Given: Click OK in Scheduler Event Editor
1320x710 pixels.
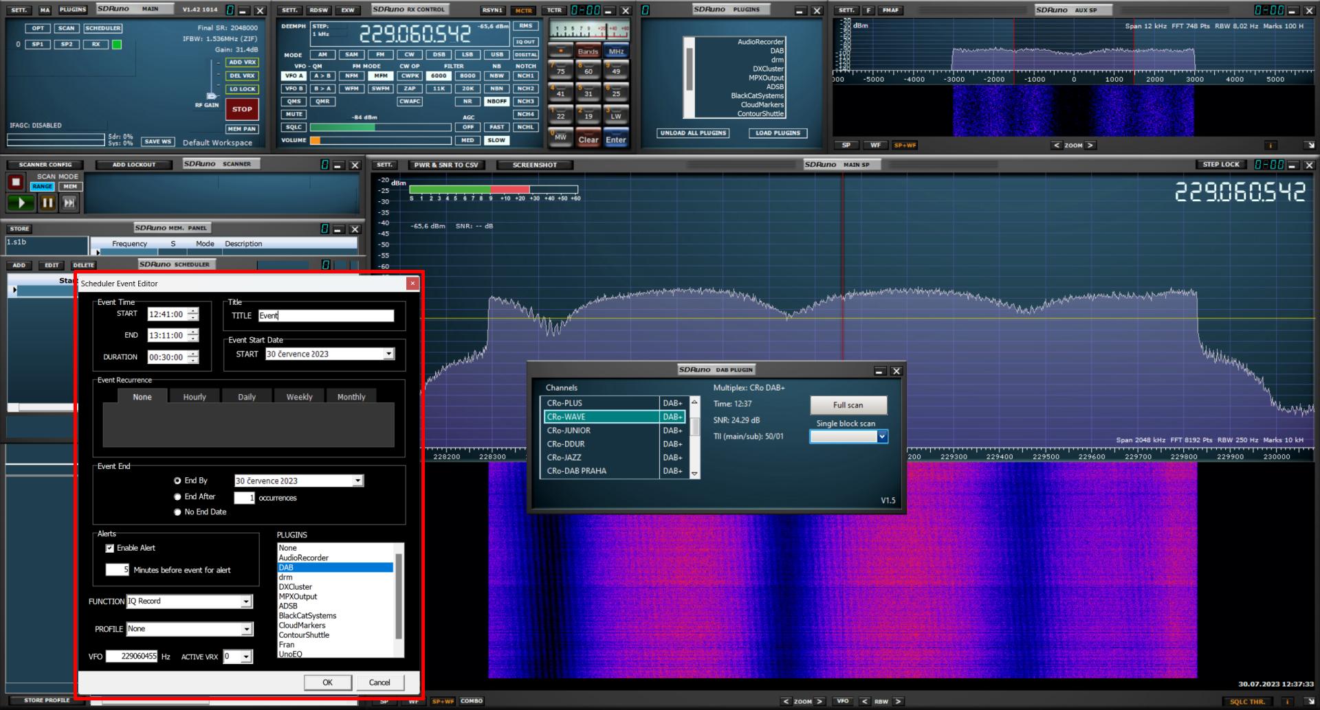Looking at the screenshot, I should (327, 683).
